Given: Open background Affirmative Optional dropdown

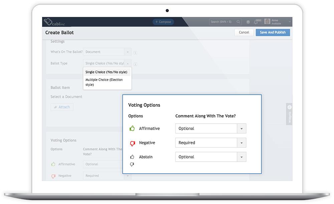Looking at the screenshot, I should tap(103, 164).
